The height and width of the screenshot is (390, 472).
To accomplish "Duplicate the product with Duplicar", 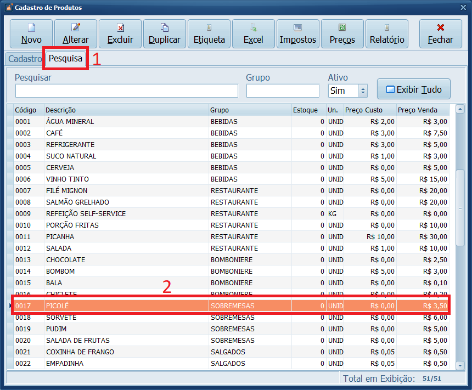I will pos(165,34).
